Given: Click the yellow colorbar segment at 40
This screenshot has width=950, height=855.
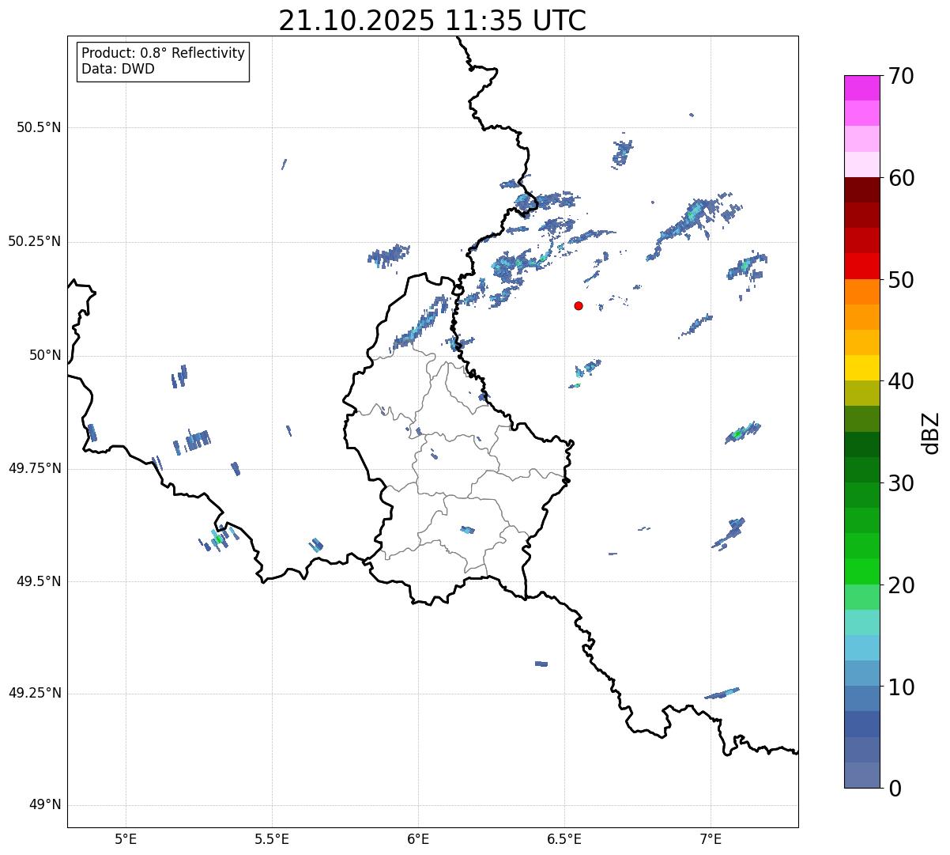Looking at the screenshot, I should [861, 368].
